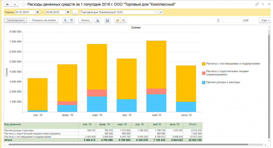
Task: Save report using floppy disk icon
Action: coord(107,20)
